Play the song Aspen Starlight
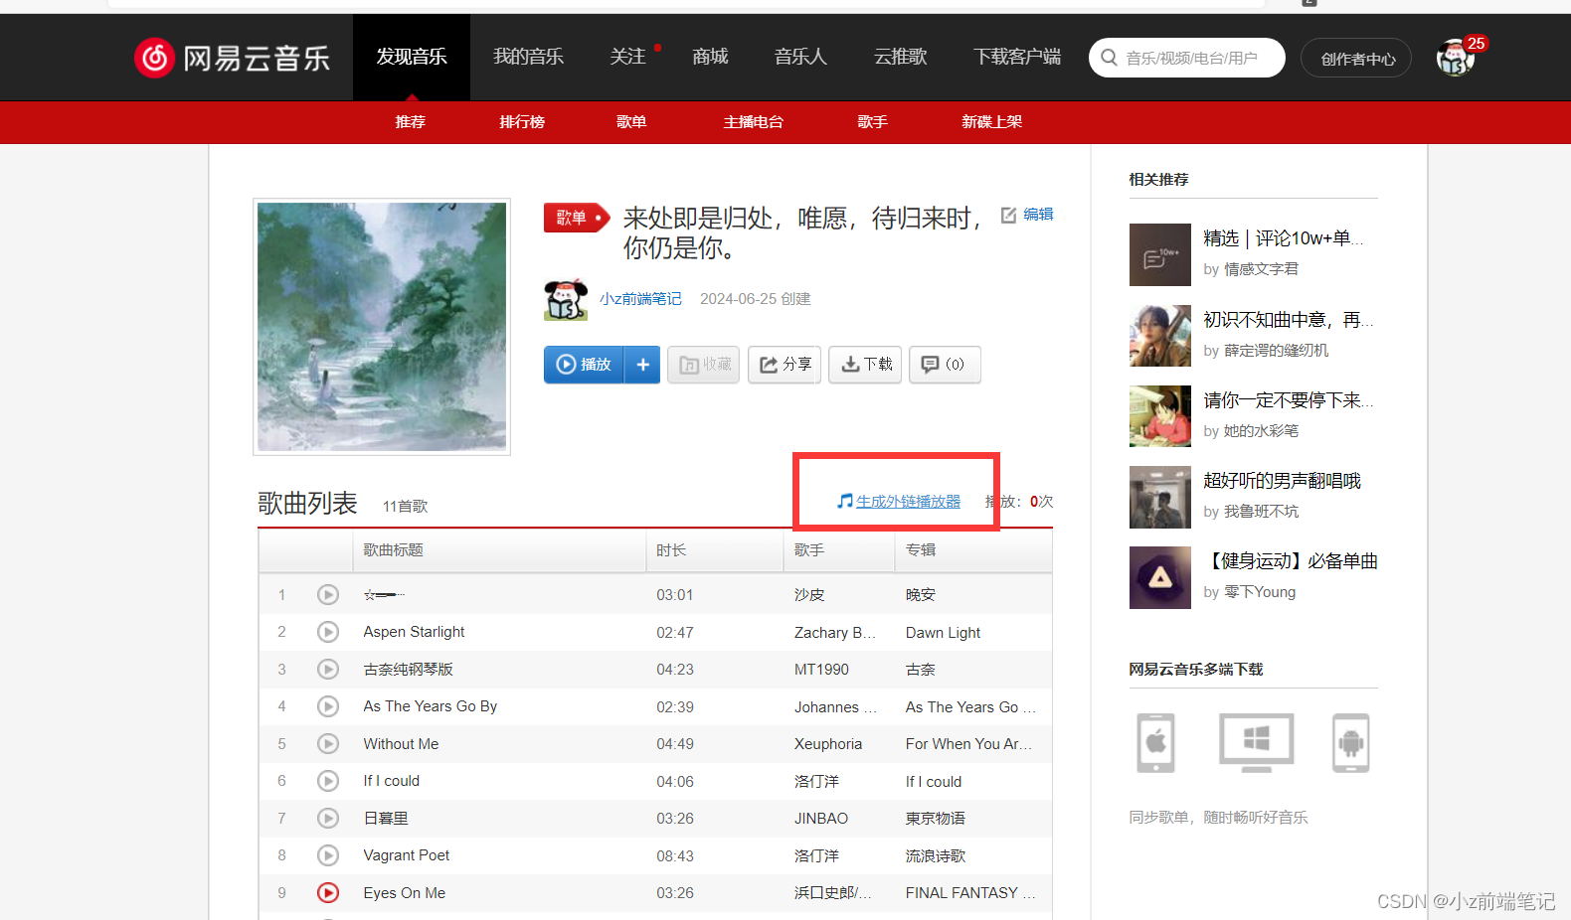Image resolution: width=1571 pixels, height=920 pixels. 328,632
